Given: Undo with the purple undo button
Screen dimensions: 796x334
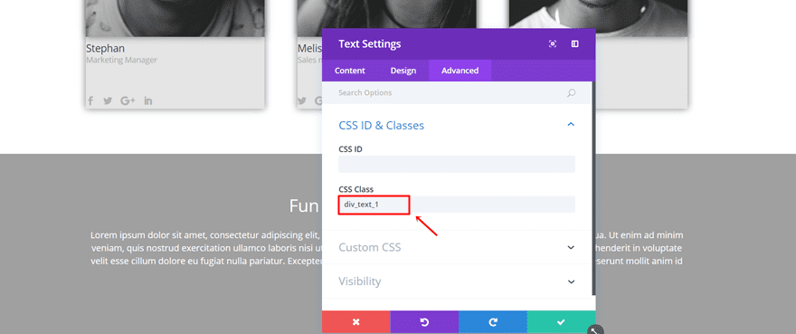Looking at the screenshot, I should pos(424,322).
